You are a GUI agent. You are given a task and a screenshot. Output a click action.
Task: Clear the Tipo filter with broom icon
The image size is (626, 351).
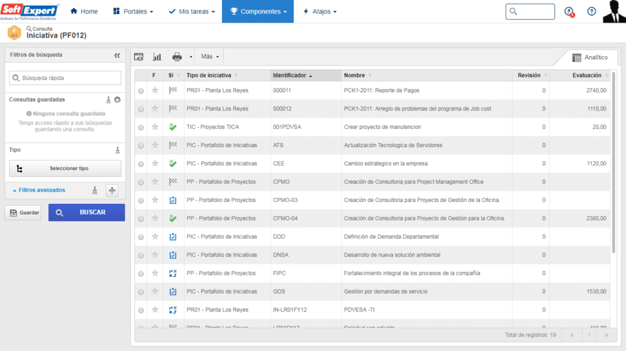tap(117, 150)
